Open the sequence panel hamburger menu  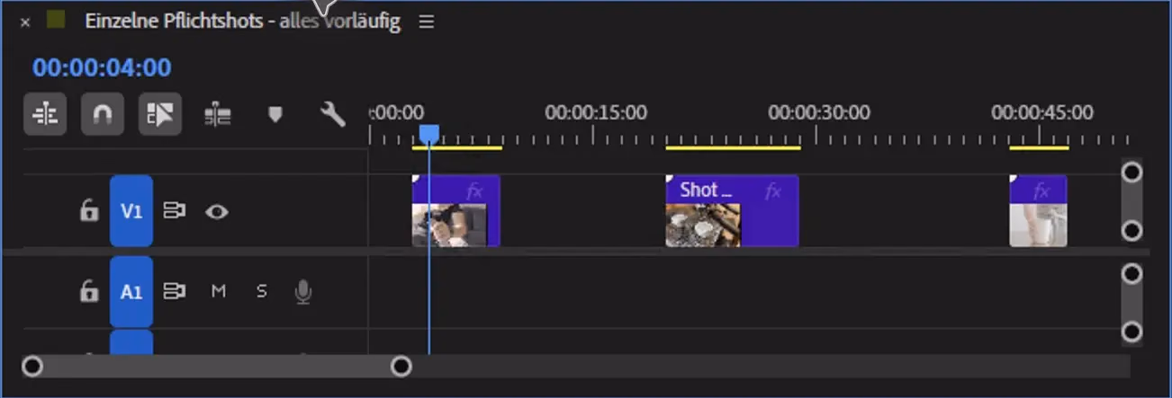pos(427,22)
